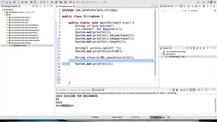Screen dimensions: 217x122
Task: Select the StringDemo.java editor tab
Action: 65,6
